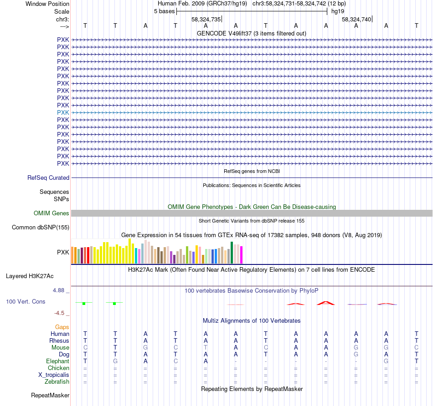Screen dimensions: 433x406
Task: Click the magenta GTEx bar at the right end
Action: [x=242, y=255]
